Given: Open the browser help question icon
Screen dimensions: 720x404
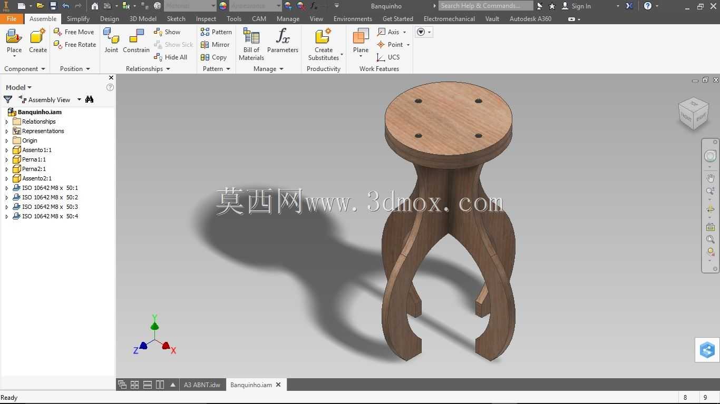Looking at the screenshot, I should (110, 87).
